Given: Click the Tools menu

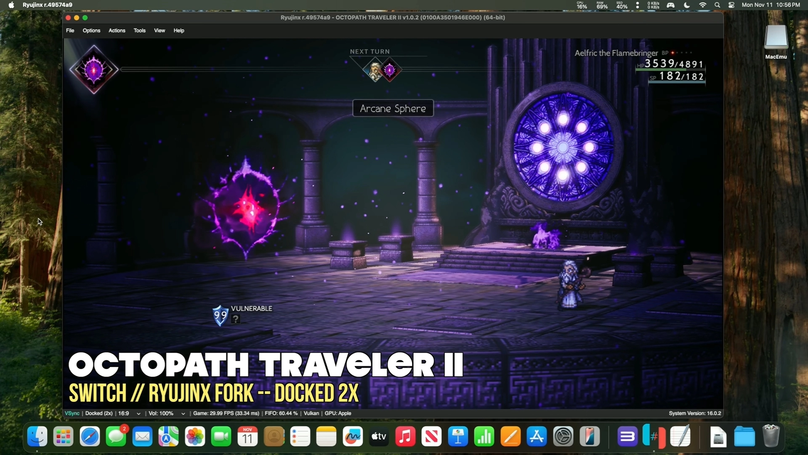Looking at the screenshot, I should [139, 30].
